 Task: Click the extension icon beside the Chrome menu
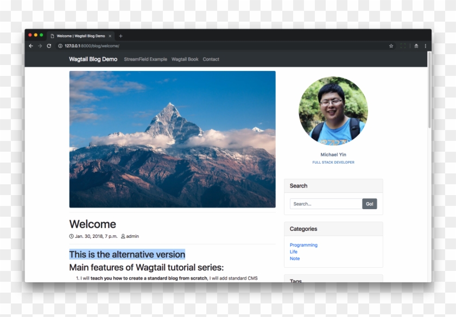click(416, 46)
